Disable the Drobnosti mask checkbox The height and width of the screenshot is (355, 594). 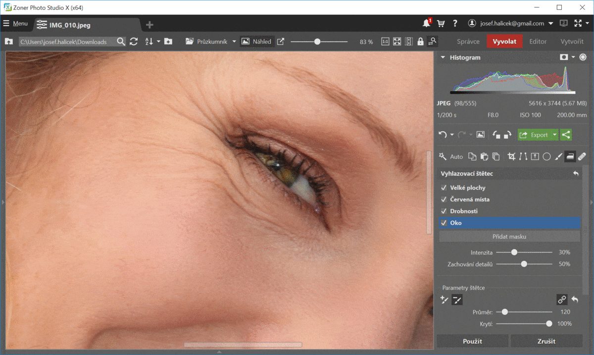click(x=444, y=211)
